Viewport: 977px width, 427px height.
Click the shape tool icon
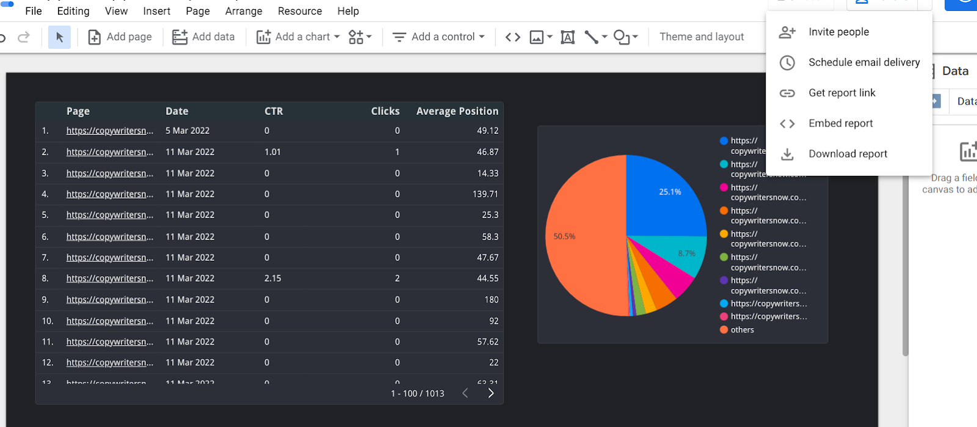pos(622,37)
